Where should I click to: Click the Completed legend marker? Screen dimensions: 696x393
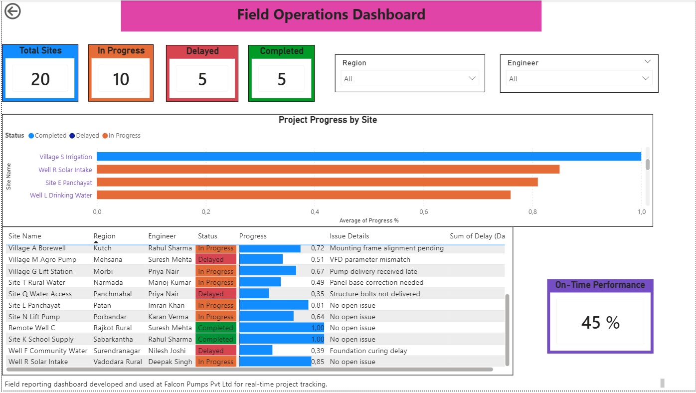click(x=31, y=136)
